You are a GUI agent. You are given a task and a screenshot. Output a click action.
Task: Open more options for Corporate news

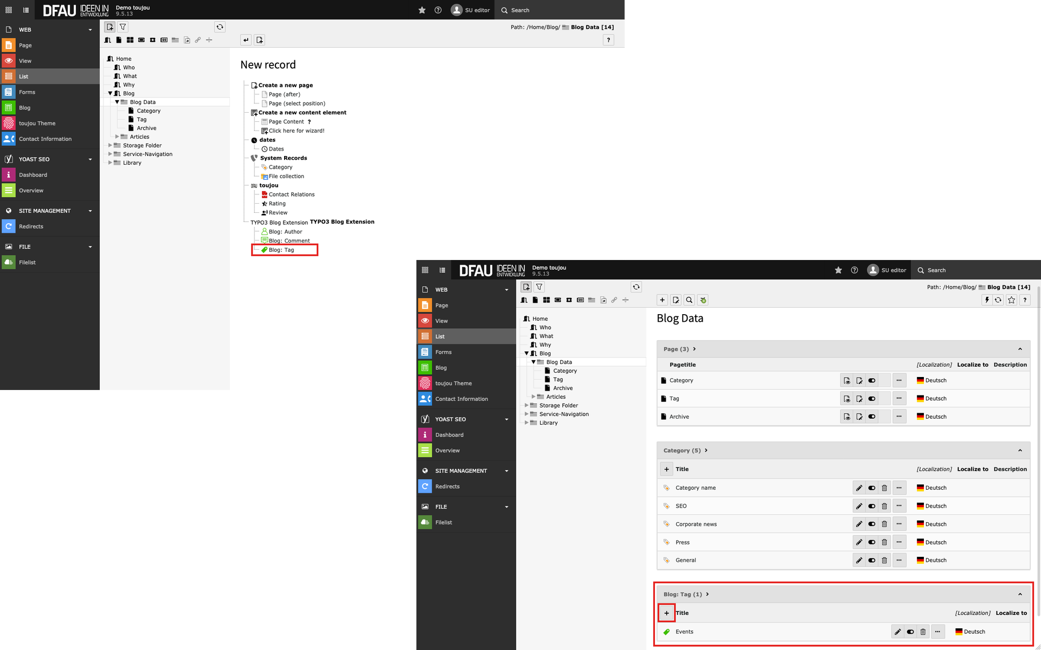[x=899, y=524]
